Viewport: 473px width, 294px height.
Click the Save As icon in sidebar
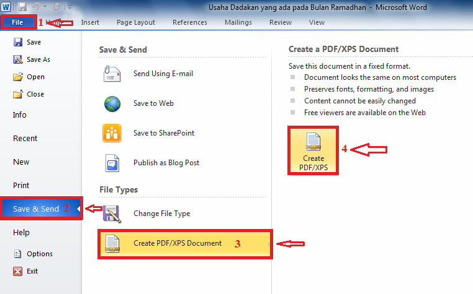pos(18,59)
